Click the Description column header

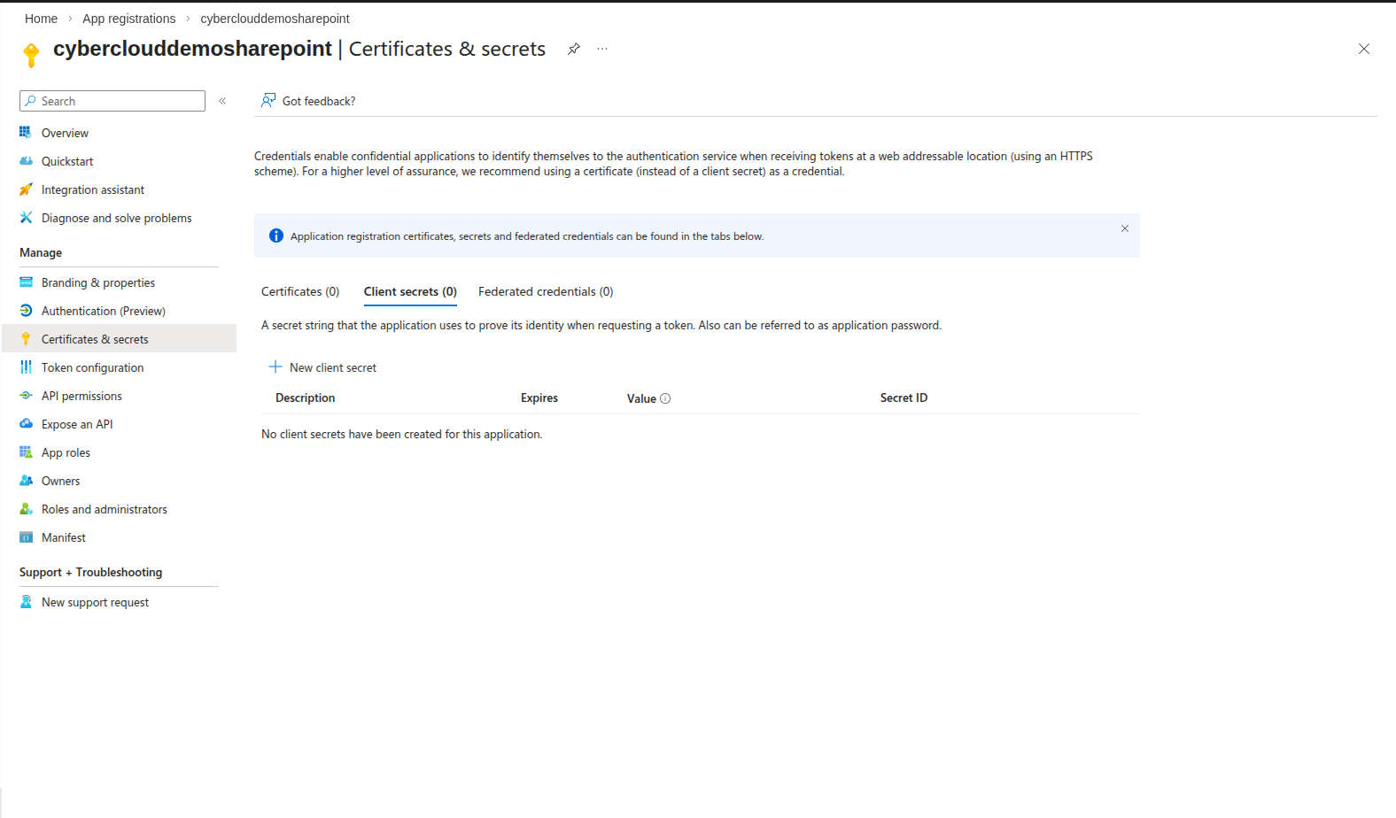[305, 398]
